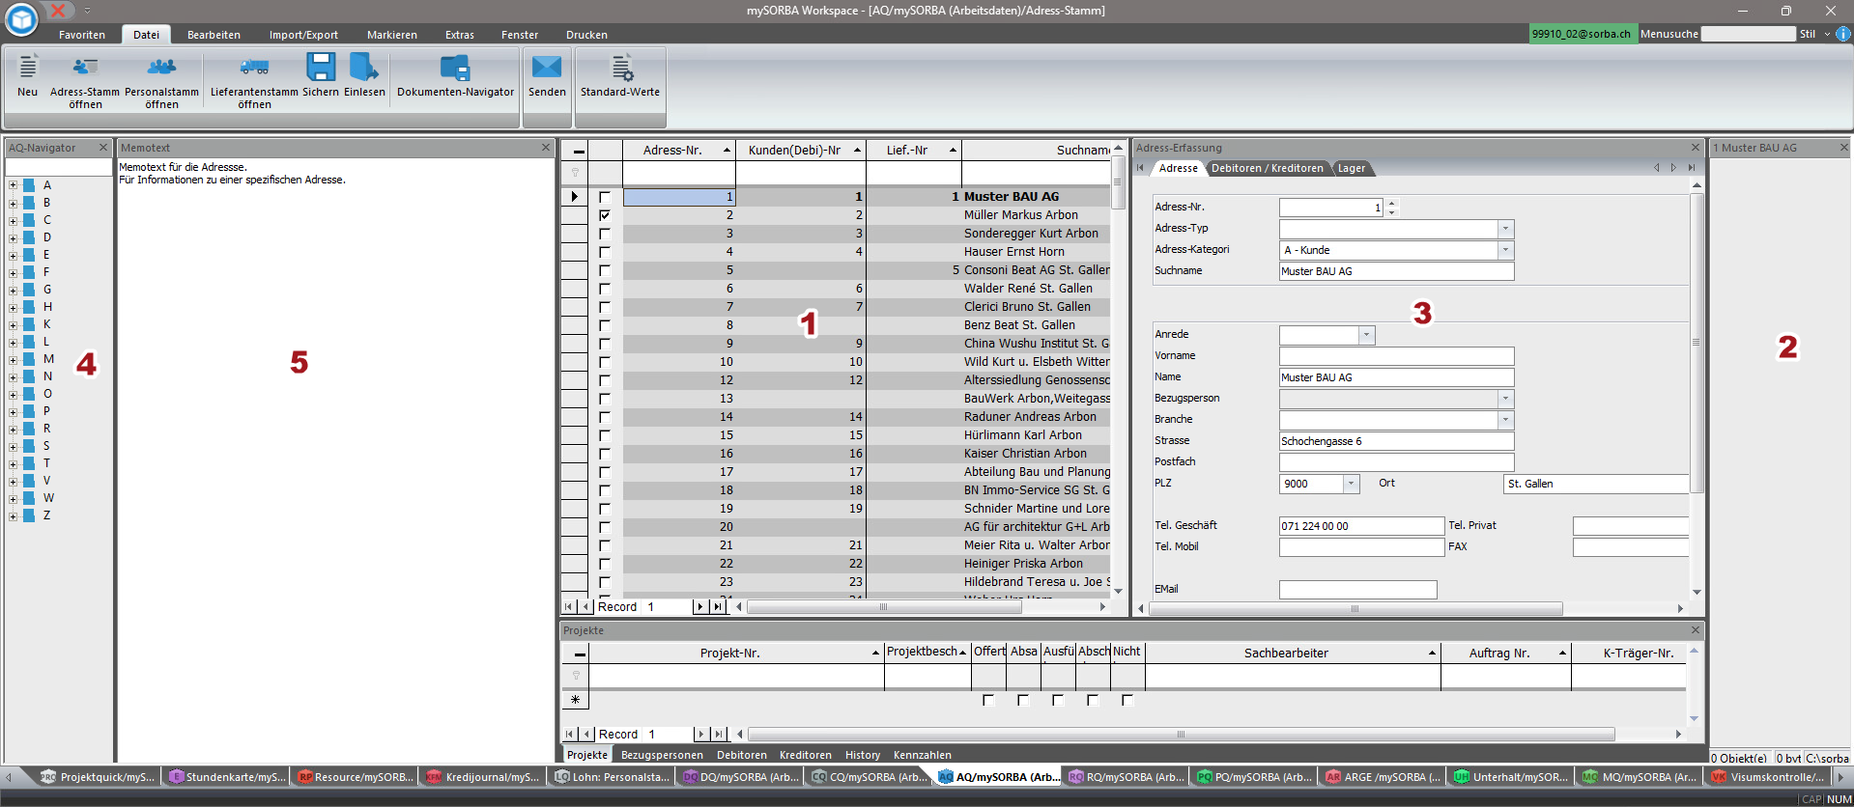Screen dimensions: 1854x807
Task: Sort by Adress-Nr. column header
Action: [x=678, y=150]
